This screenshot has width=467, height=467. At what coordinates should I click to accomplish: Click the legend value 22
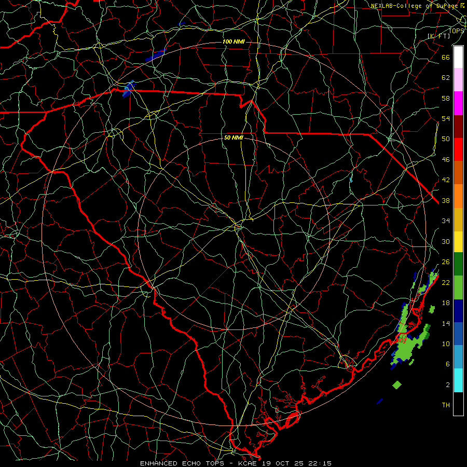tap(446, 282)
